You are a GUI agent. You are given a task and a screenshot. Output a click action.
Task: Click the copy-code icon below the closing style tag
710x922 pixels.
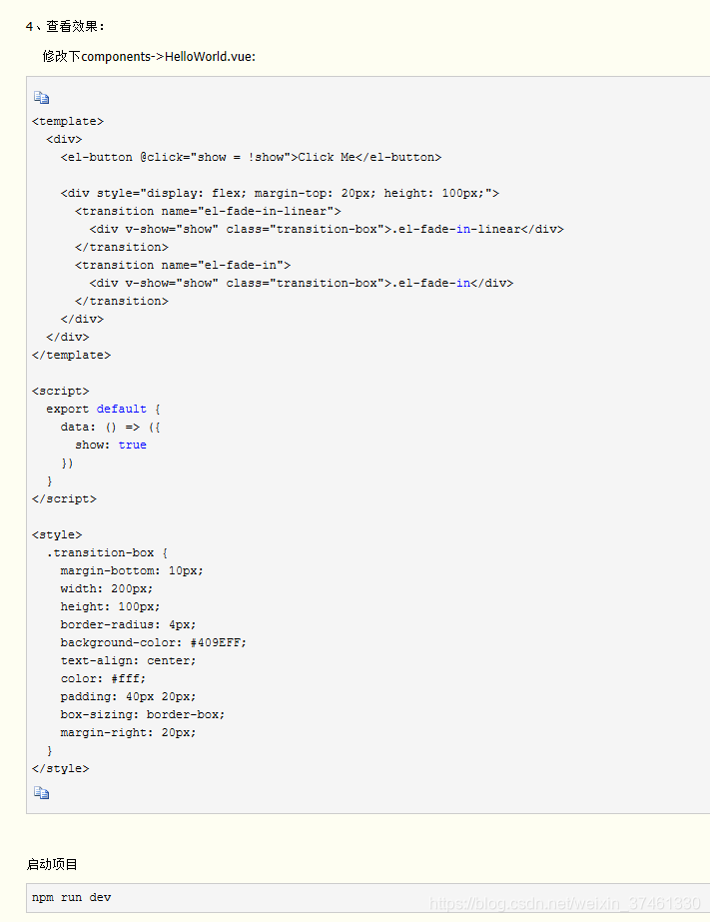point(41,792)
